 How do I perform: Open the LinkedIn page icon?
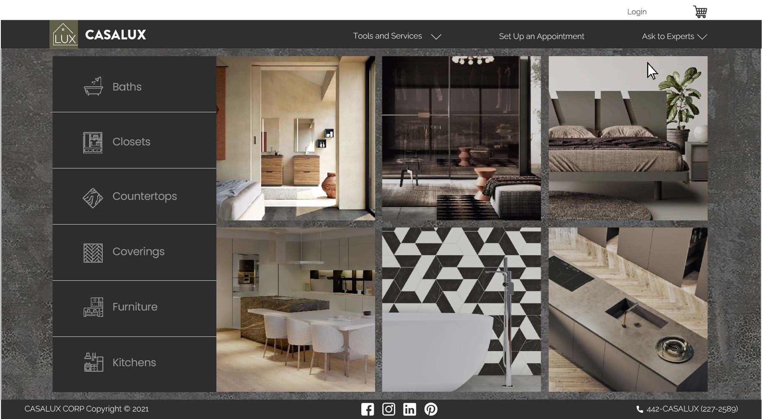[x=410, y=409]
